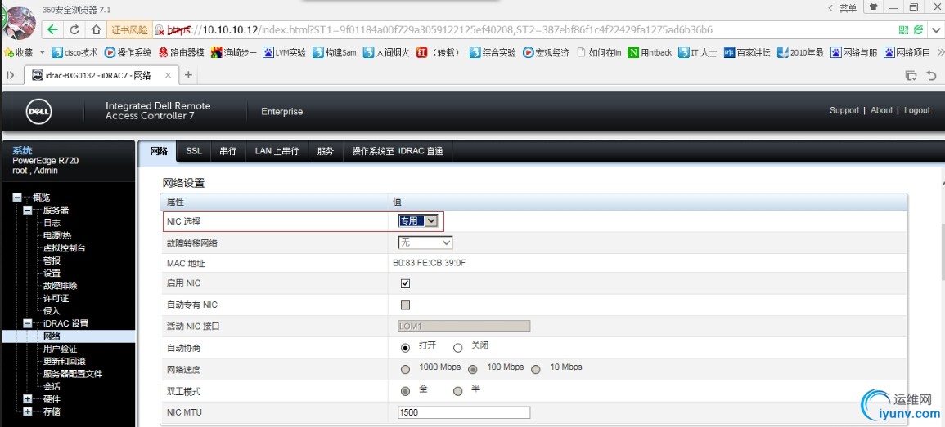The width and height of the screenshot is (945, 427).
Task: Click the Logout link
Action: pos(916,110)
